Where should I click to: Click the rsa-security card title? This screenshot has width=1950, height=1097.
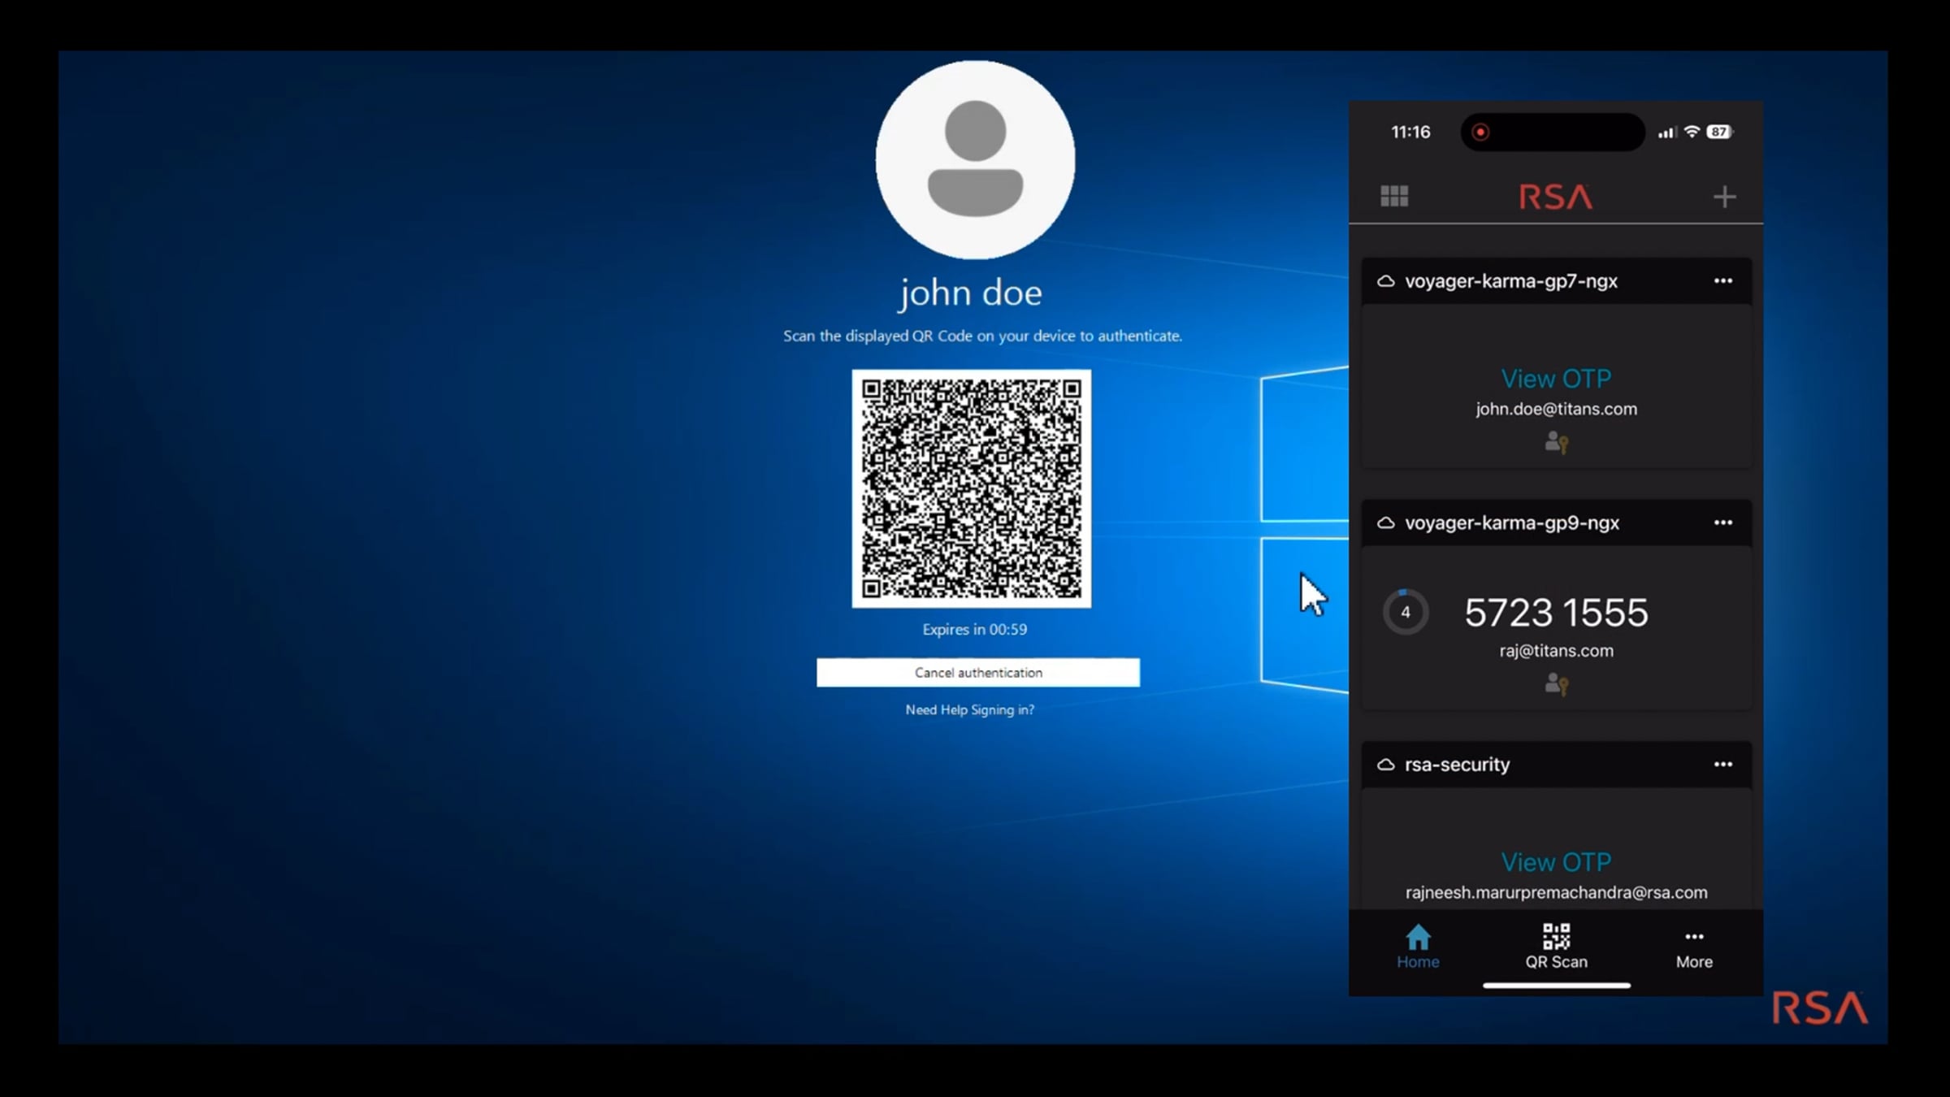coord(1457,765)
